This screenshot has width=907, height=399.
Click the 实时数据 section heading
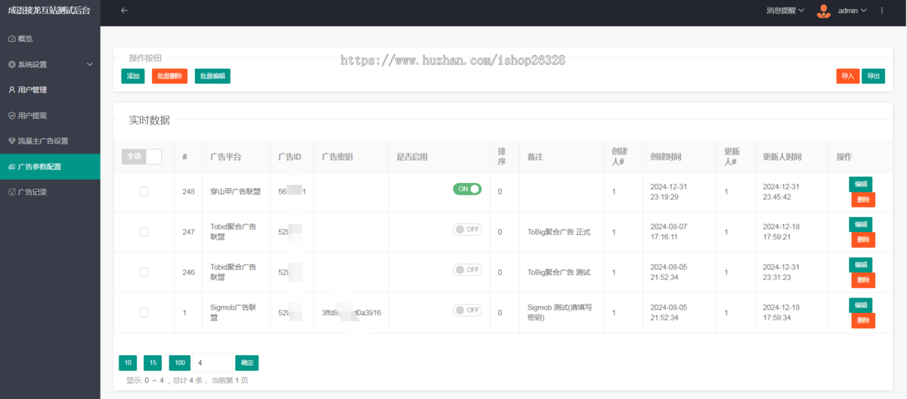tap(149, 120)
